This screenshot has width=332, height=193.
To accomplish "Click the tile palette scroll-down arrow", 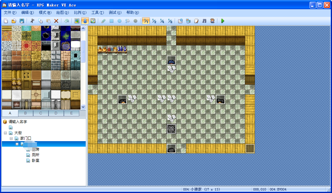I will click(83, 107).
